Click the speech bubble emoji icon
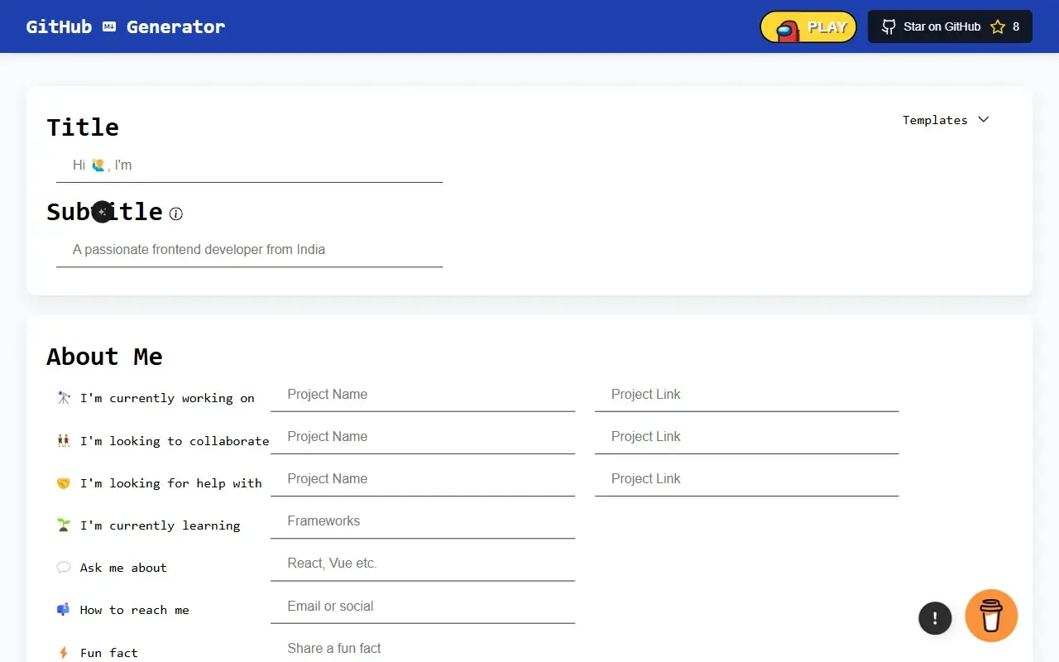1059x662 pixels. (x=64, y=568)
